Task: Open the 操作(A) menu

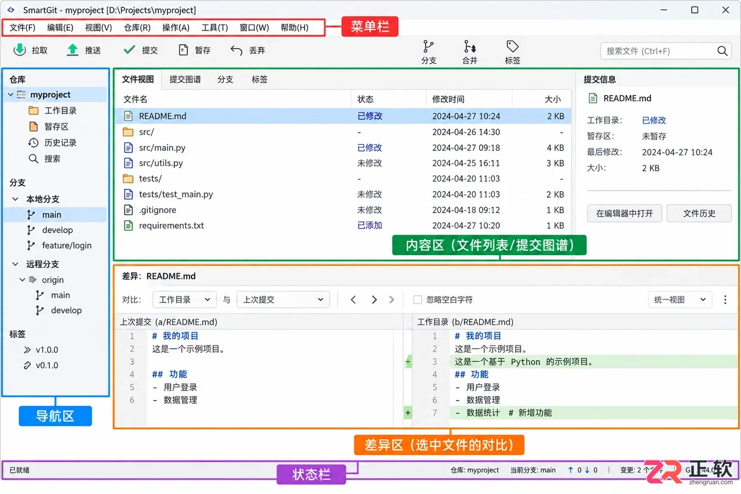Action: pos(175,28)
